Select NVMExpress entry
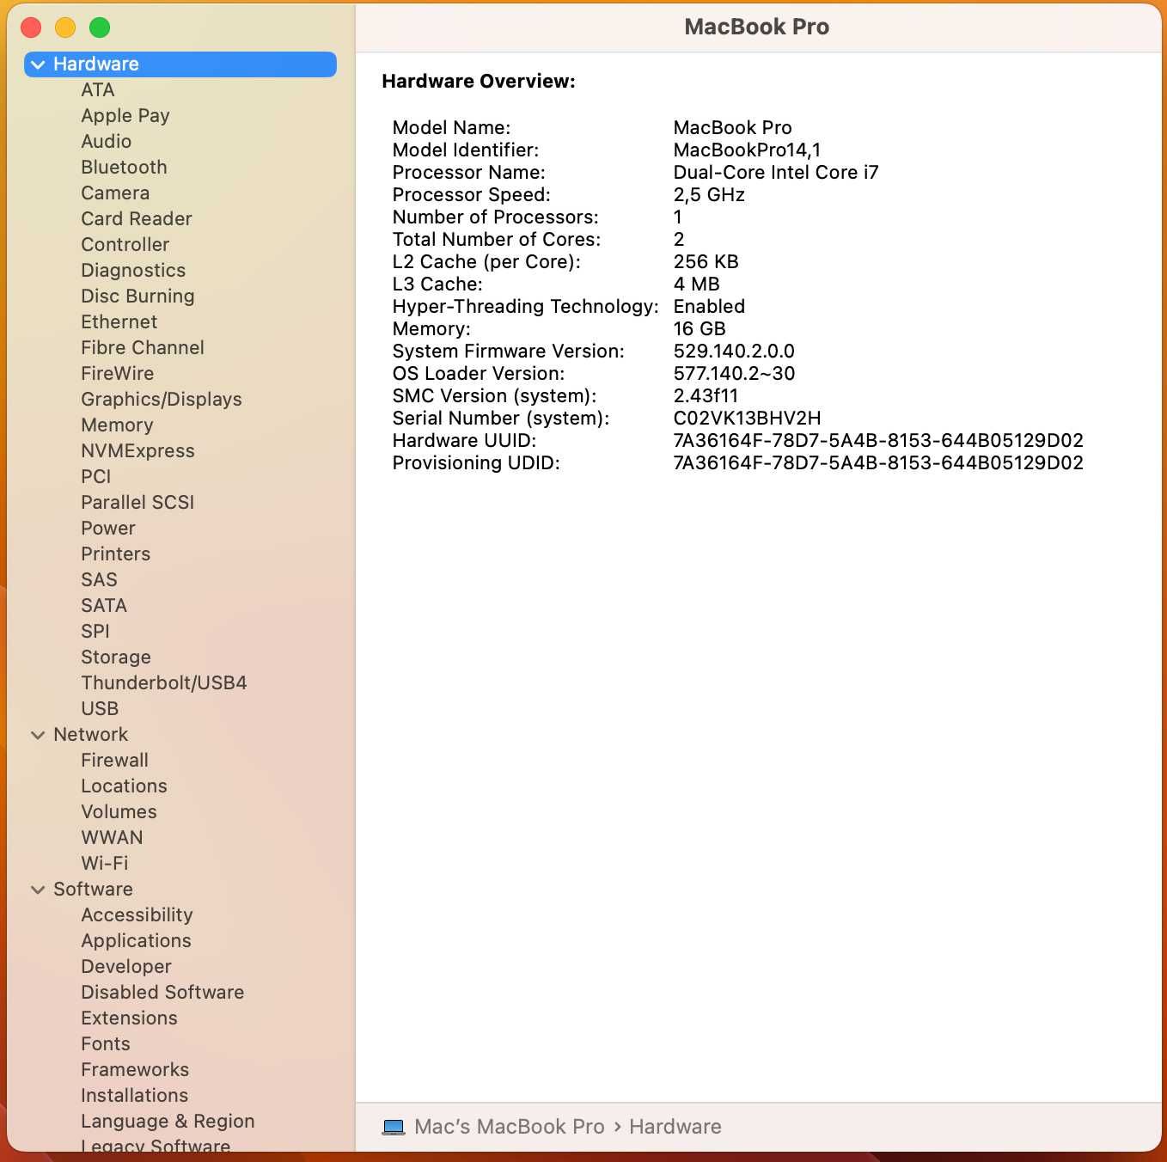 coord(137,451)
